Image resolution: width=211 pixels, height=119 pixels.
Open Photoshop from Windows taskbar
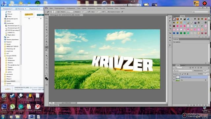click(32, 117)
